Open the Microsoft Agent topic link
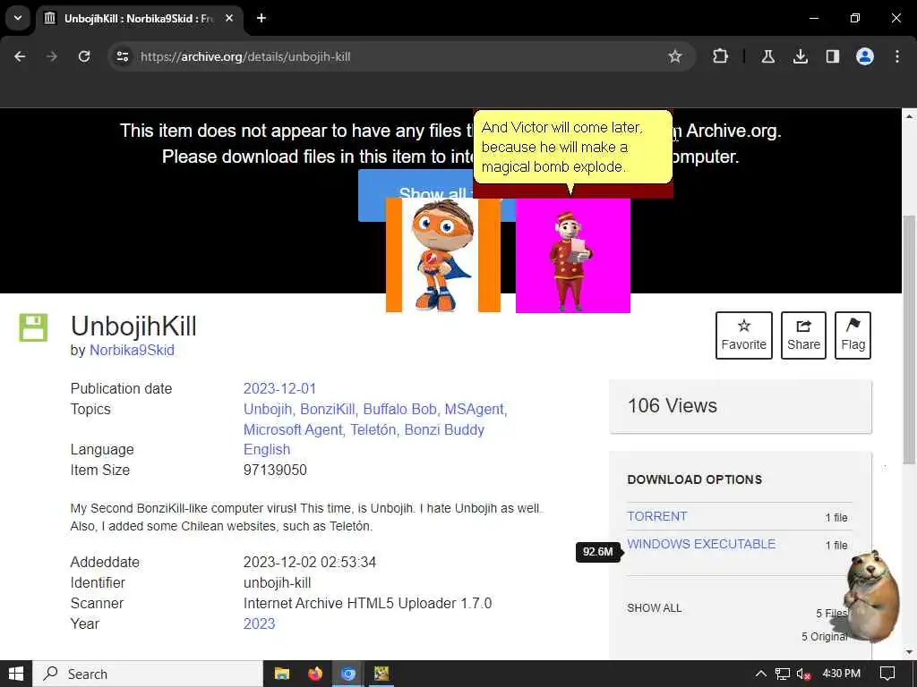Viewport: 917px width, 687px height. tap(293, 429)
